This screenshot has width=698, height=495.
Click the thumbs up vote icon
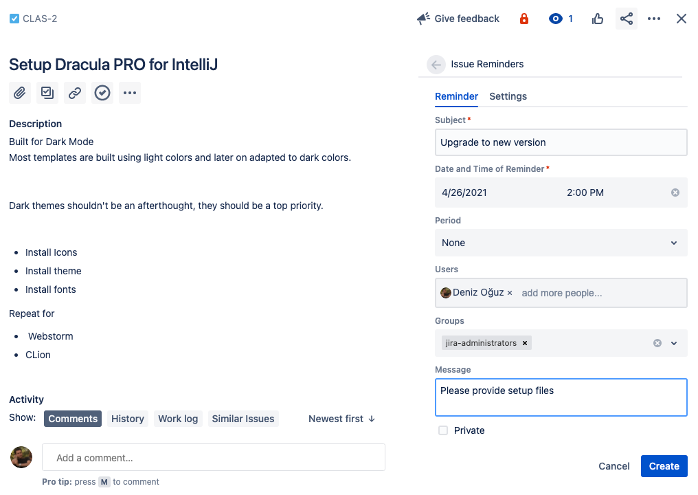(598, 19)
